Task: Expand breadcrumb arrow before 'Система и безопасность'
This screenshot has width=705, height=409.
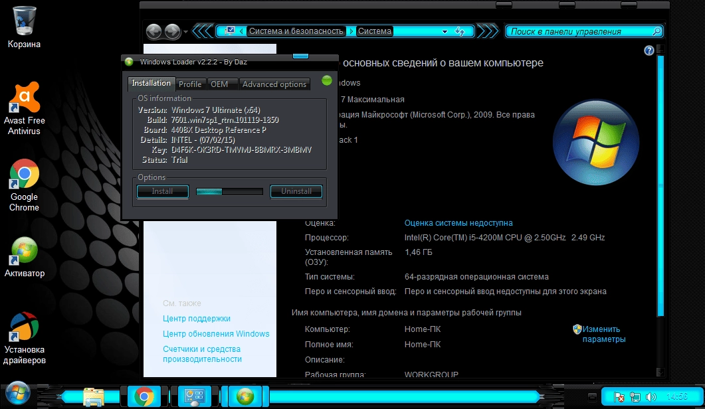Action: pos(241,31)
